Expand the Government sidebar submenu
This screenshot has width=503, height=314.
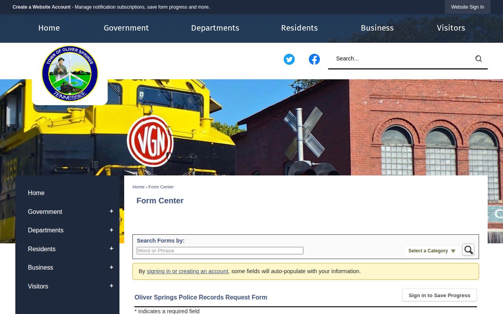pos(111,211)
